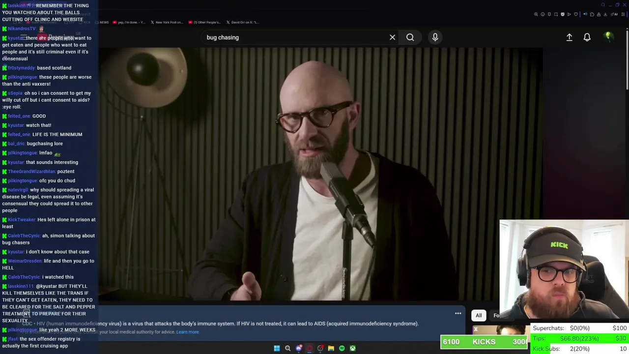Click the heart bookmark icon in toolbar

pyautogui.click(x=576, y=14)
